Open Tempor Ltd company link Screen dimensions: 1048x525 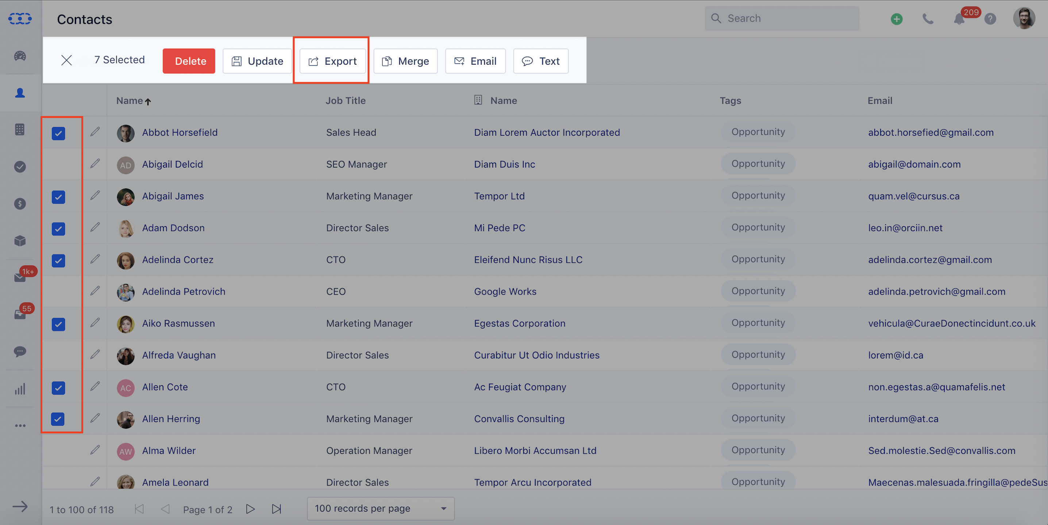pyautogui.click(x=499, y=196)
